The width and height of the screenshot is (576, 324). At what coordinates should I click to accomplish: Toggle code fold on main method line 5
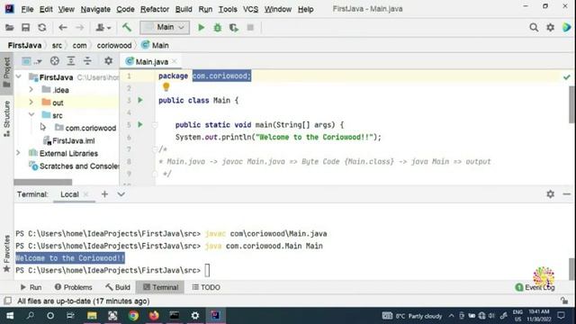click(x=155, y=125)
